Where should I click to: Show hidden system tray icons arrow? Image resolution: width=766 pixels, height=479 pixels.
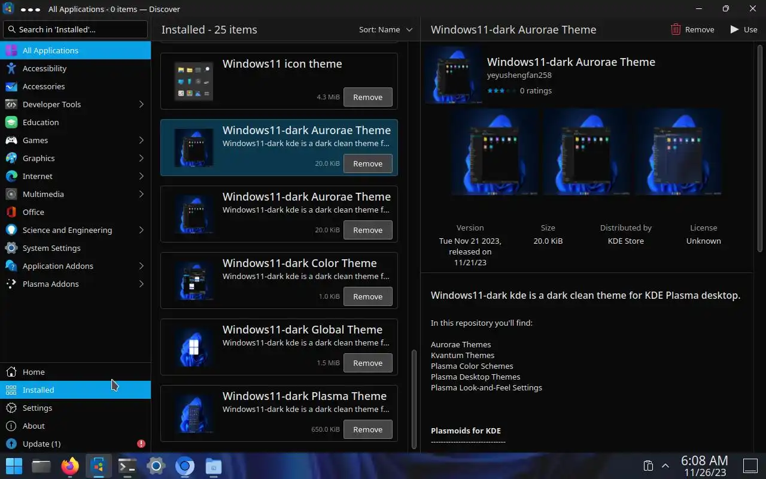[665, 466]
